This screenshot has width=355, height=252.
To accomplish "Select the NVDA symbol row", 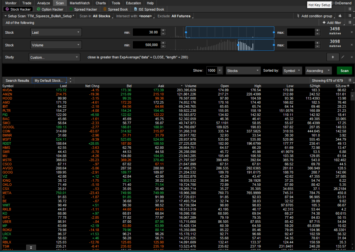I will (x=176, y=90).
